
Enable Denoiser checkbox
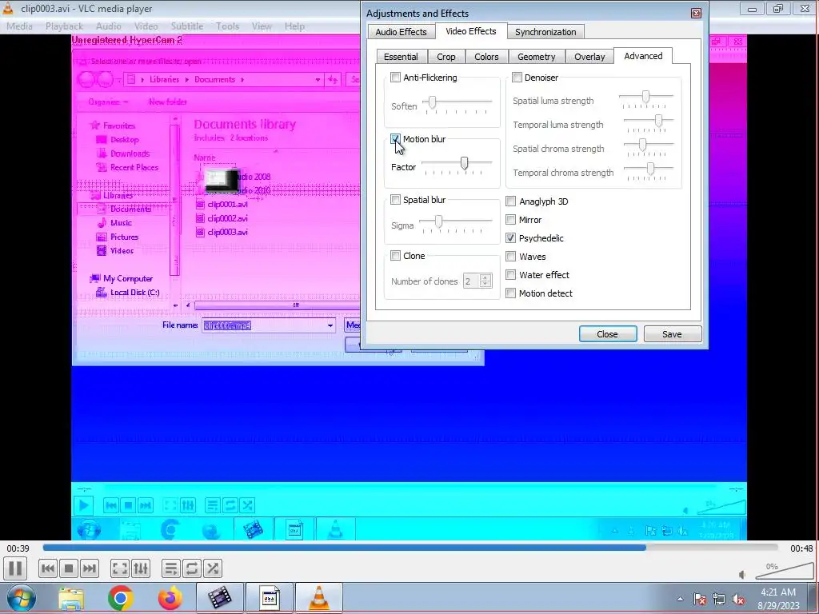click(x=517, y=78)
